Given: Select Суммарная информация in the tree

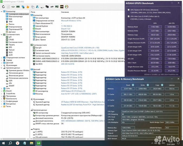Looking at the screenshot, I should [x=19, y=14].
